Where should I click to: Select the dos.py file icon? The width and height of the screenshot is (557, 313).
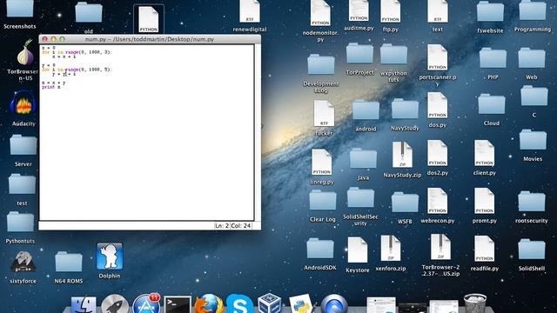(437, 105)
